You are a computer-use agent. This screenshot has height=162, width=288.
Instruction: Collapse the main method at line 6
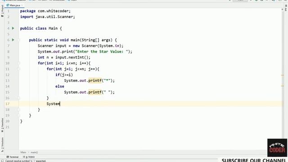(x=19, y=40)
